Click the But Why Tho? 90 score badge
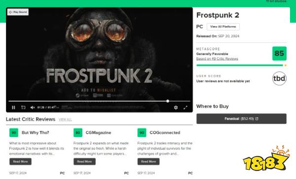This screenshot has width=296, height=179. click(14, 133)
